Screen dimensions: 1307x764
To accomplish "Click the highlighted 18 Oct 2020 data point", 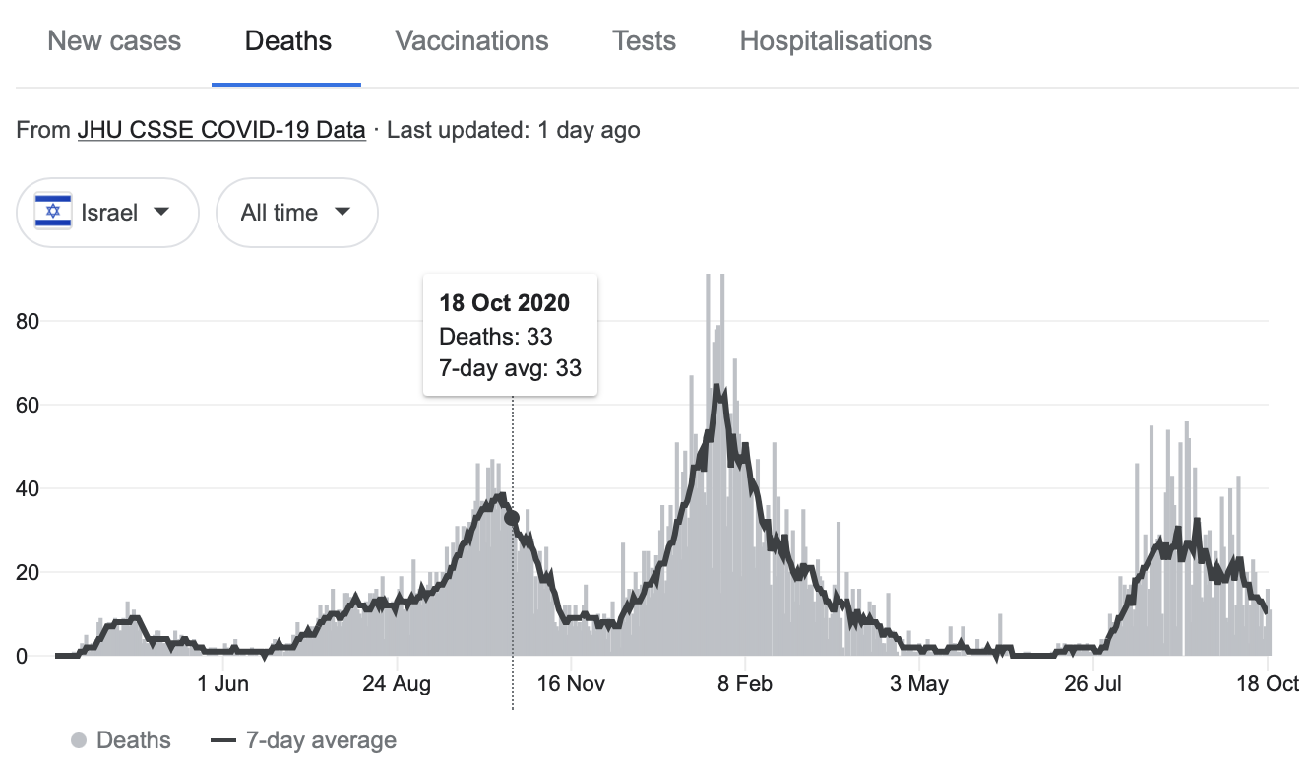I will click(512, 518).
